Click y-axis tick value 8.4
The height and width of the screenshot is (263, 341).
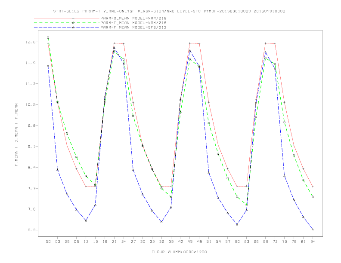click(x=31, y=167)
